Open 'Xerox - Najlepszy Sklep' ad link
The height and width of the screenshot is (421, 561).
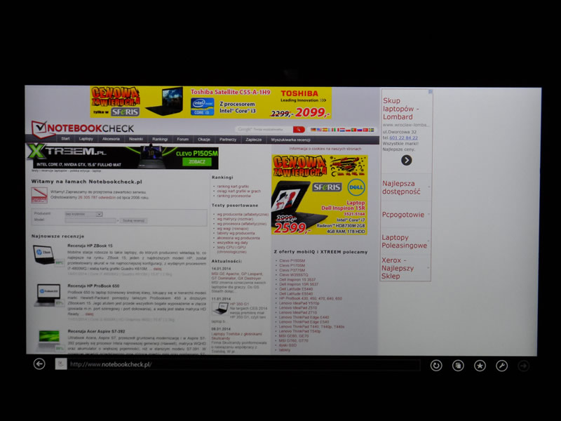pyautogui.click(x=398, y=268)
